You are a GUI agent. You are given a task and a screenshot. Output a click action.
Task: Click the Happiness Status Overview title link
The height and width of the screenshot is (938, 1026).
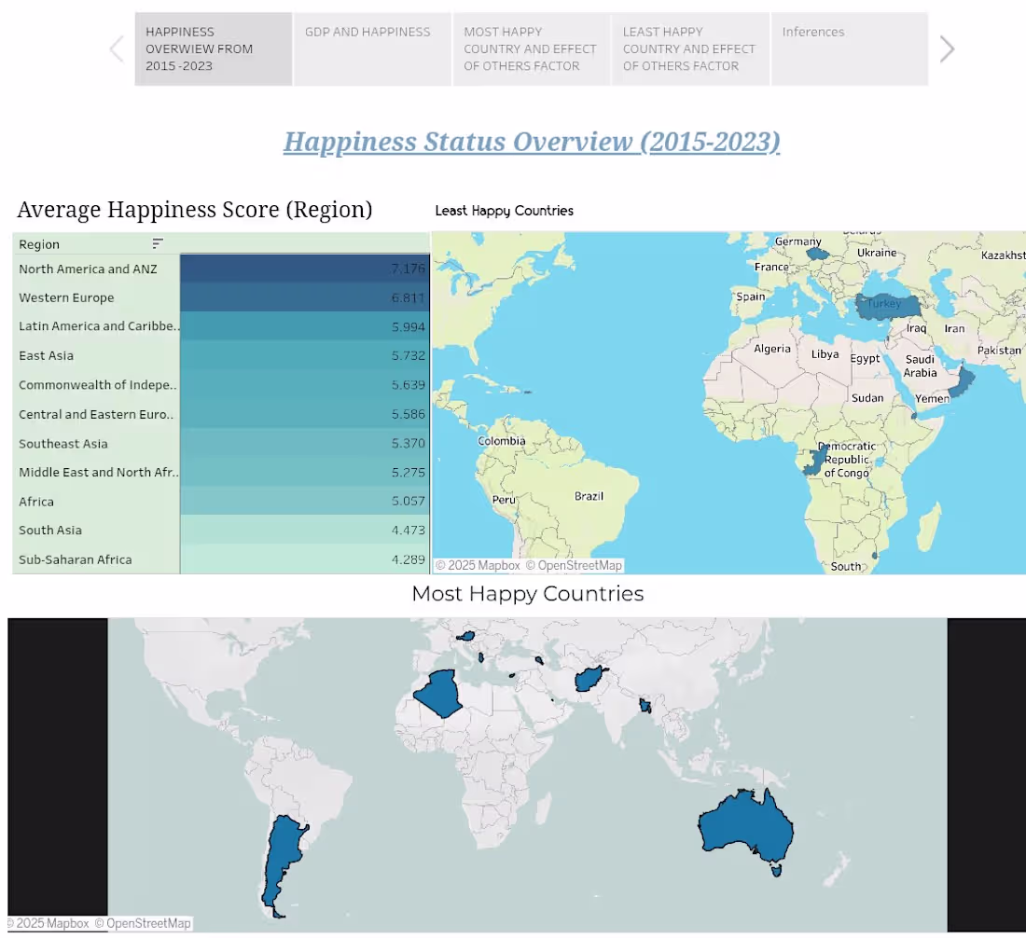pyautogui.click(x=532, y=142)
